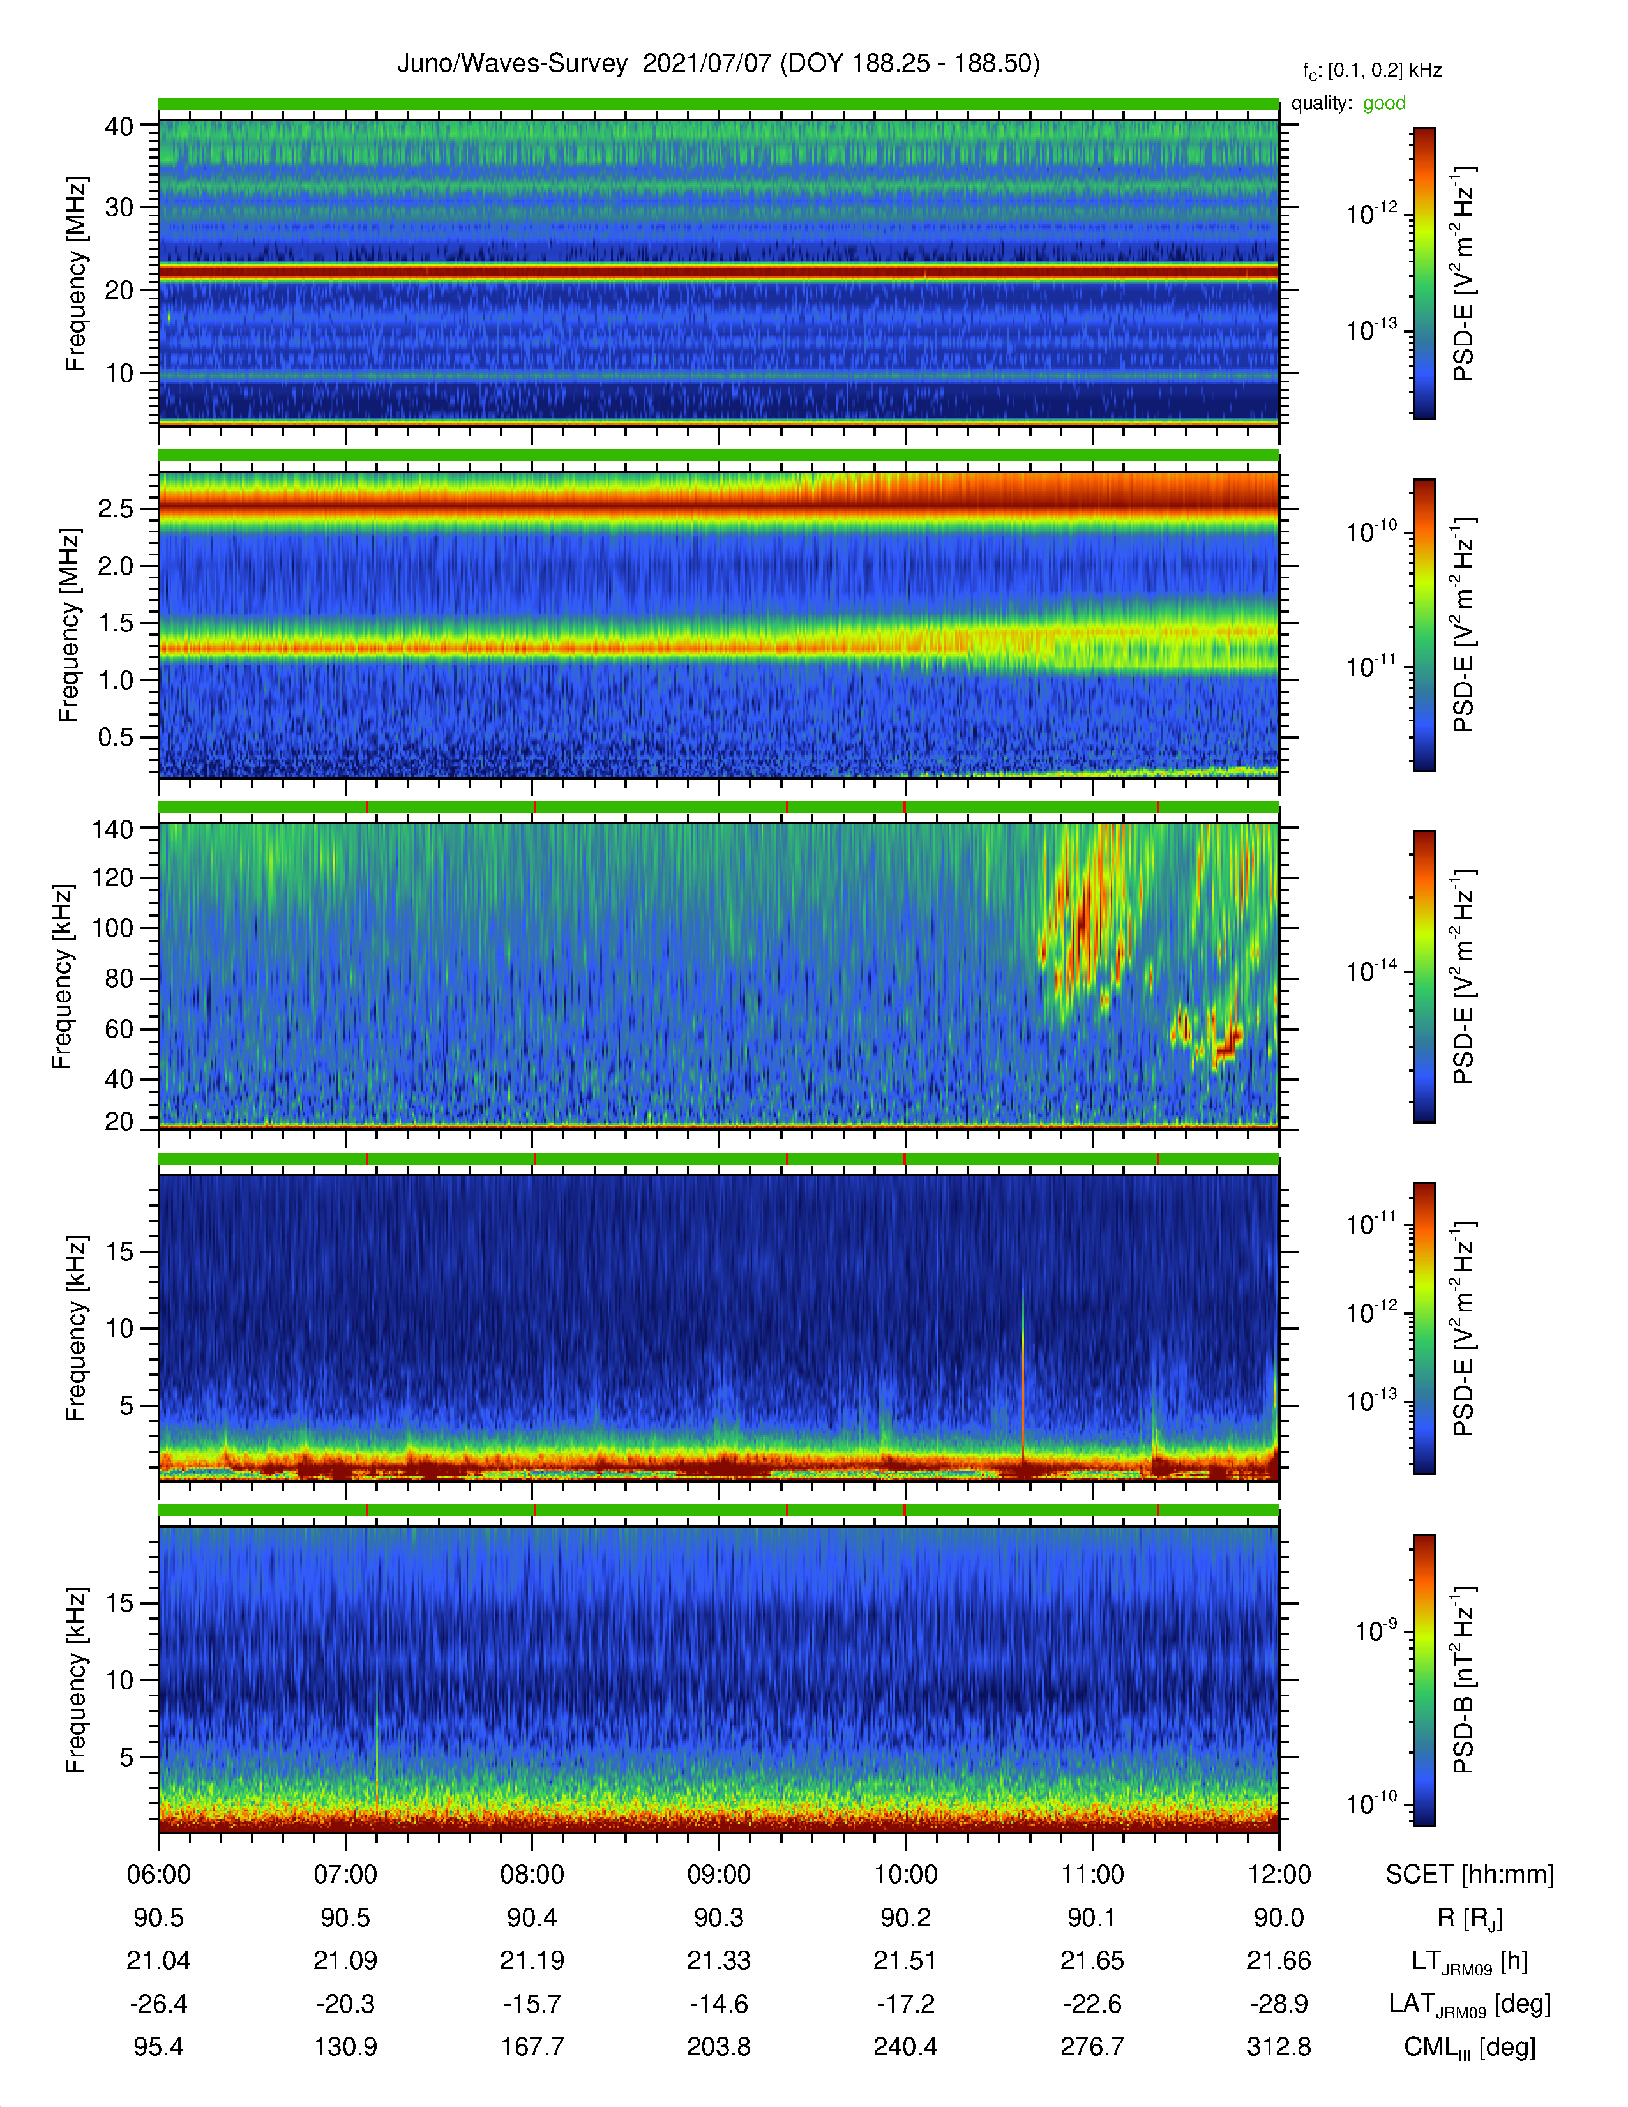Click the 276.7 CML value under 11:00

(x=1092, y=2047)
